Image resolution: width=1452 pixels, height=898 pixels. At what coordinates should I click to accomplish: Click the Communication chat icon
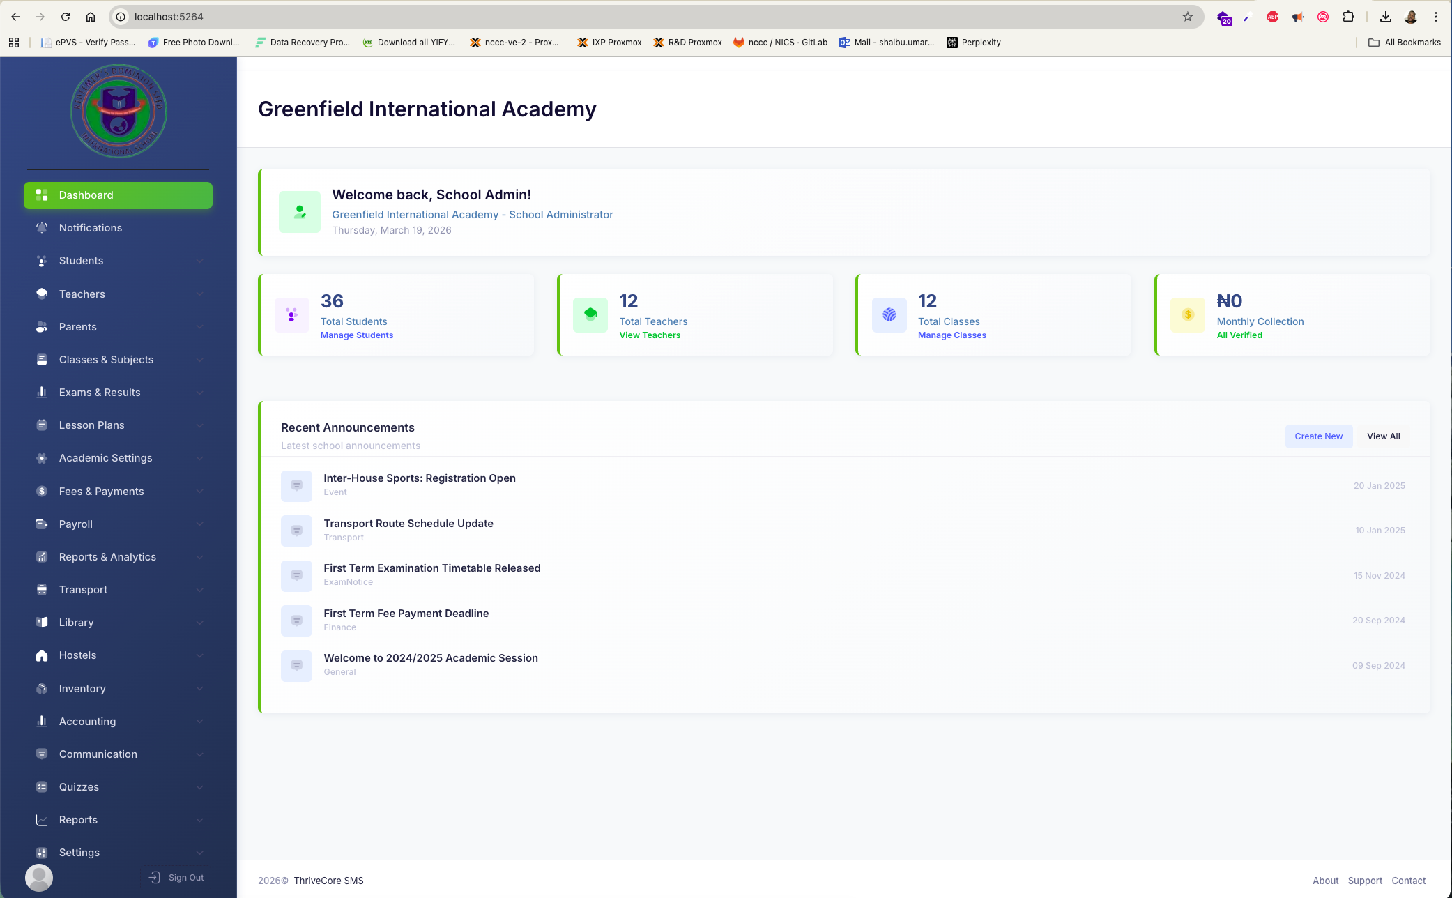click(42, 754)
